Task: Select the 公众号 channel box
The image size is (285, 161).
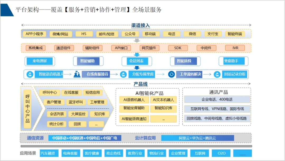Action: click(x=130, y=34)
